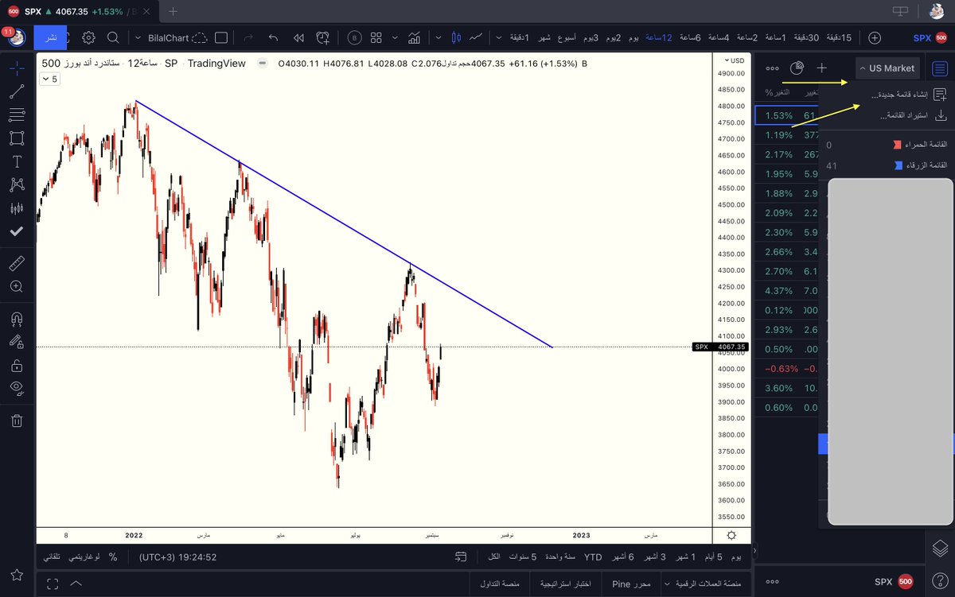Image resolution: width=955 pixels, height=597 pixels.
Task: Open indicators chart icon
Action: click(414, 37)
